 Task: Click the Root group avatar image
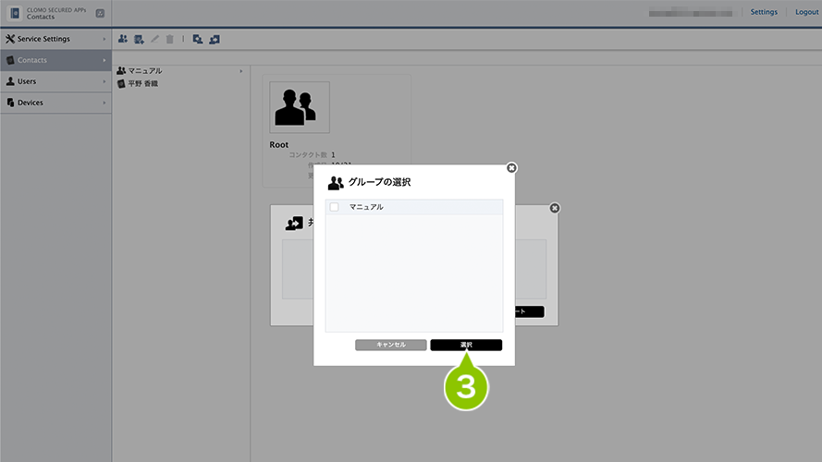click(x=300, y=107)
